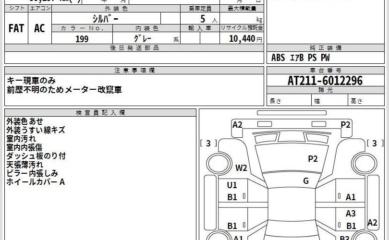This screenshot has width=389, height=240.
Task: Click the 注意事項欄 section header
Action: [134, 70]
